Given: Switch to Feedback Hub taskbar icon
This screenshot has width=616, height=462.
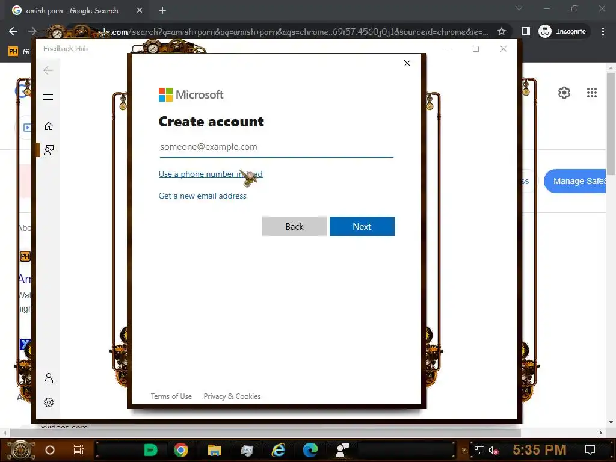Looking at the screenshot, I should click(x=342, y=450).
